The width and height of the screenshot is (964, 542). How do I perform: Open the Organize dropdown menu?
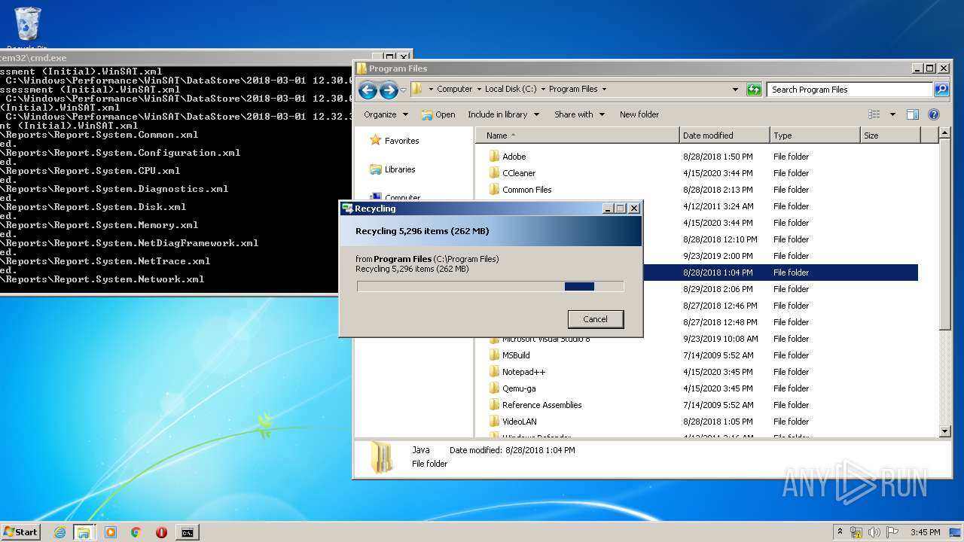point(386,114)
